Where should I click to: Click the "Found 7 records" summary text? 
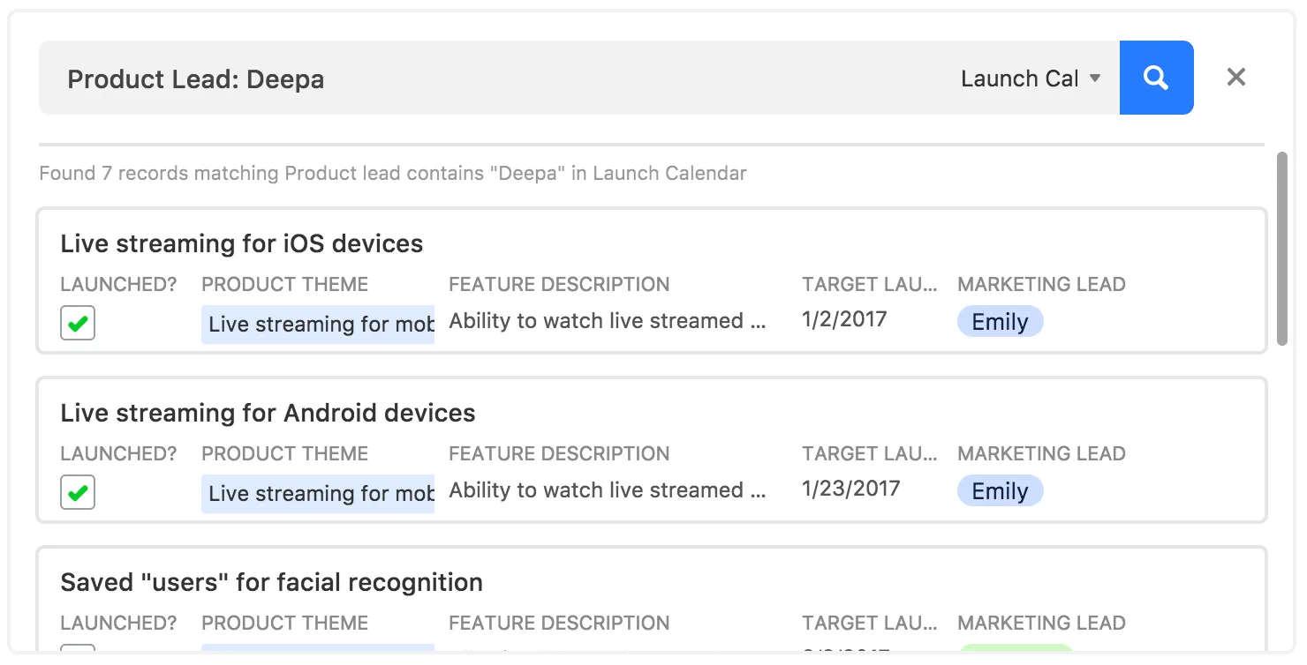tap(392, 173)
